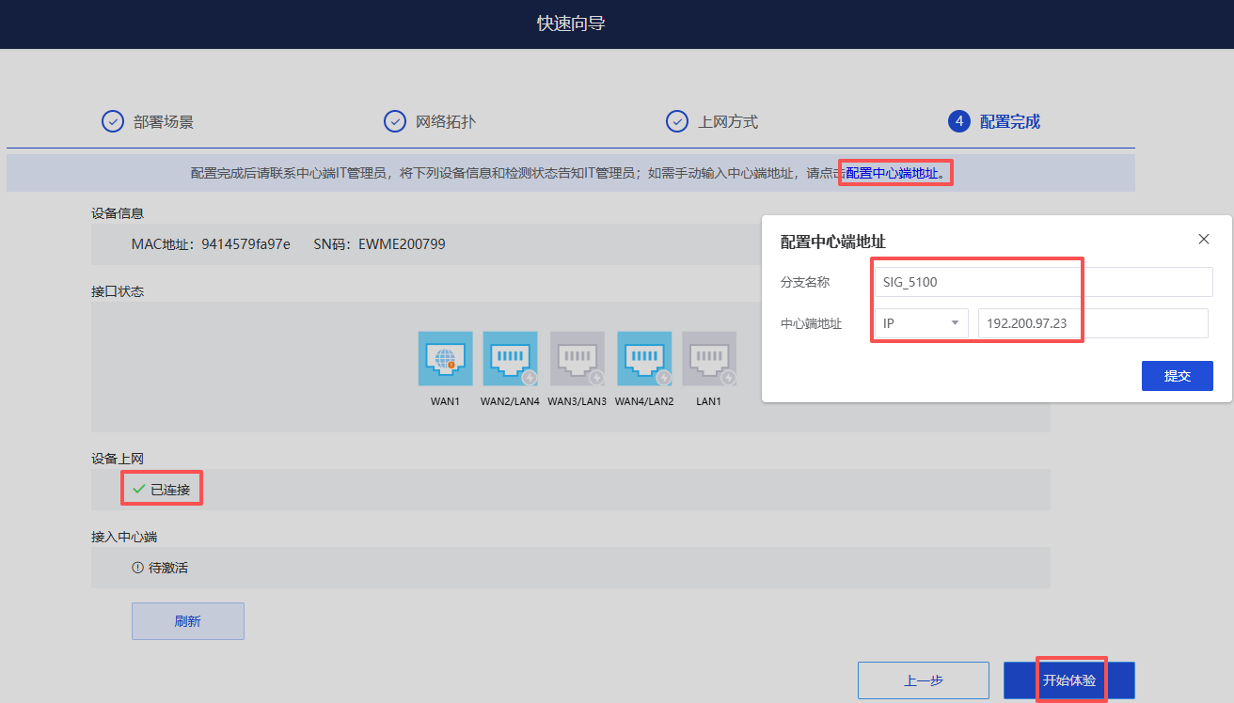Click the WAN1 port icon

click(x=445, y=358)
